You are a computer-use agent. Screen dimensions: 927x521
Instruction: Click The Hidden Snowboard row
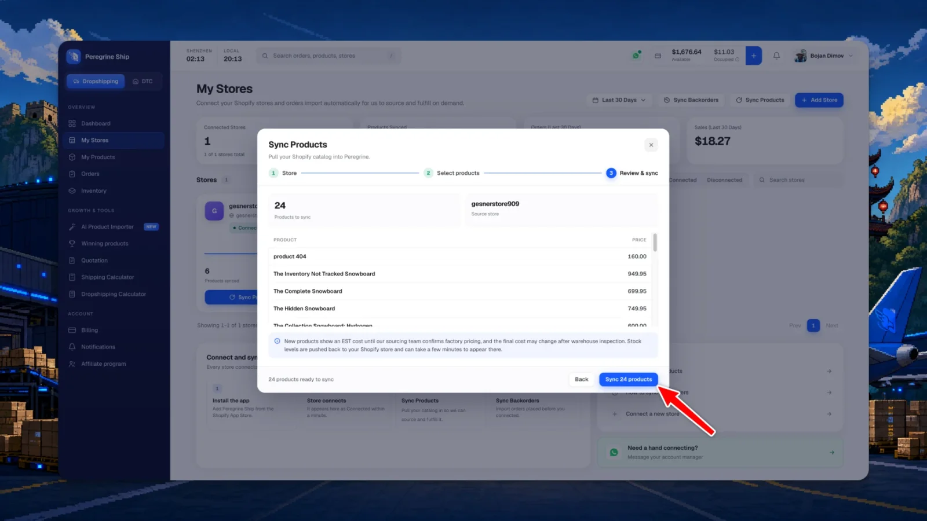[460, 309]
